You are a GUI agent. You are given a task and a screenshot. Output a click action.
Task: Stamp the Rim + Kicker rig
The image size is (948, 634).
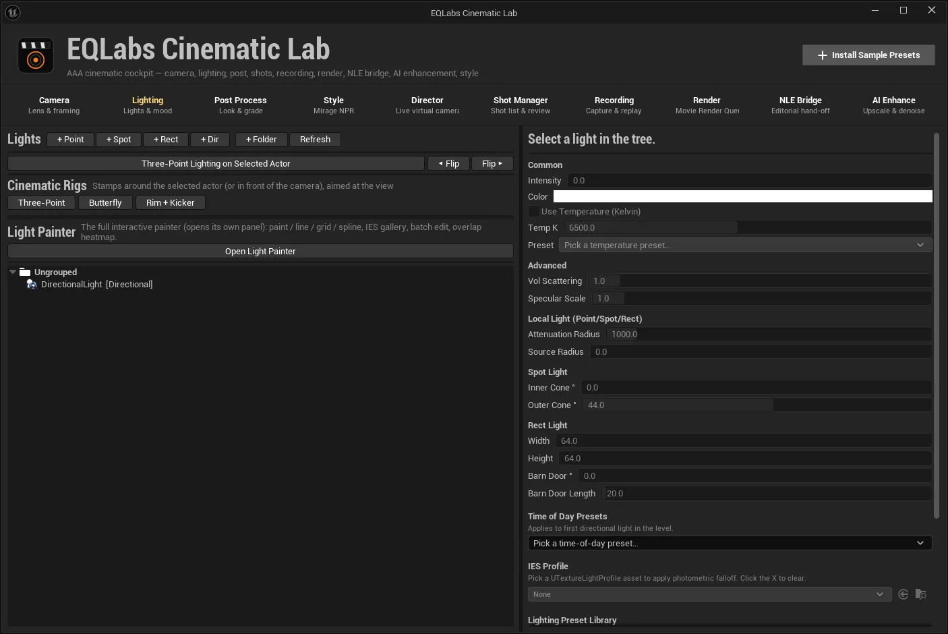[170, 202]
